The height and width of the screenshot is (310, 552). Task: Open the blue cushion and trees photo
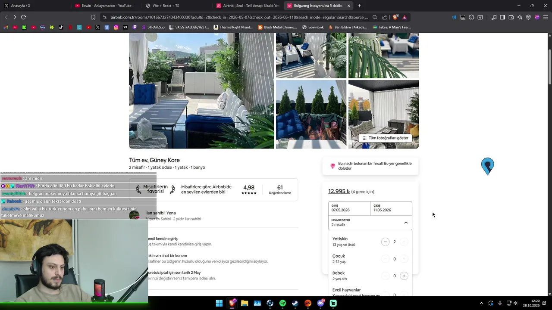pyautogui.click(x=311, y=114)
